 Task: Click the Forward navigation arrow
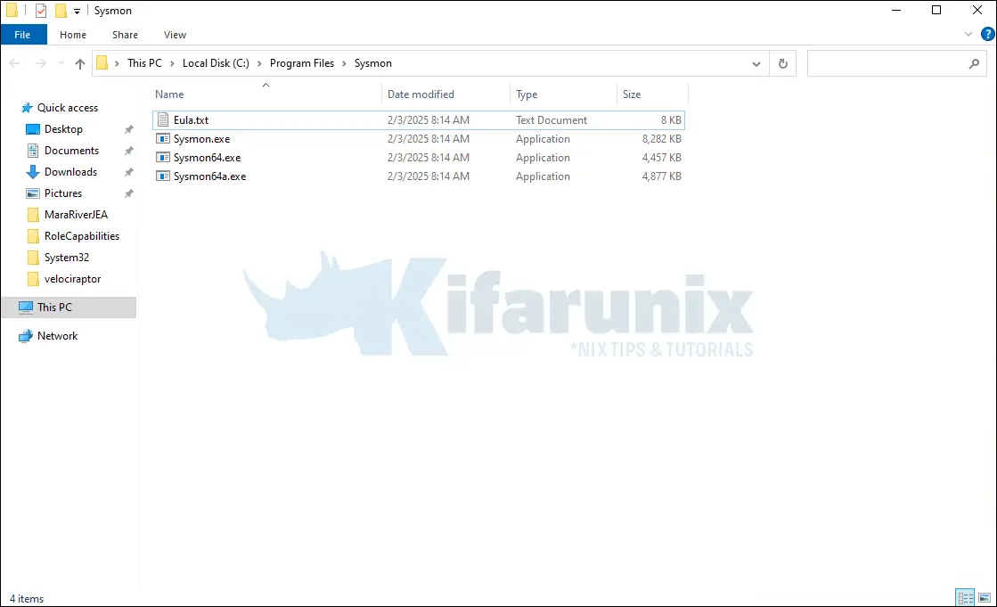(x=41, y=63)
